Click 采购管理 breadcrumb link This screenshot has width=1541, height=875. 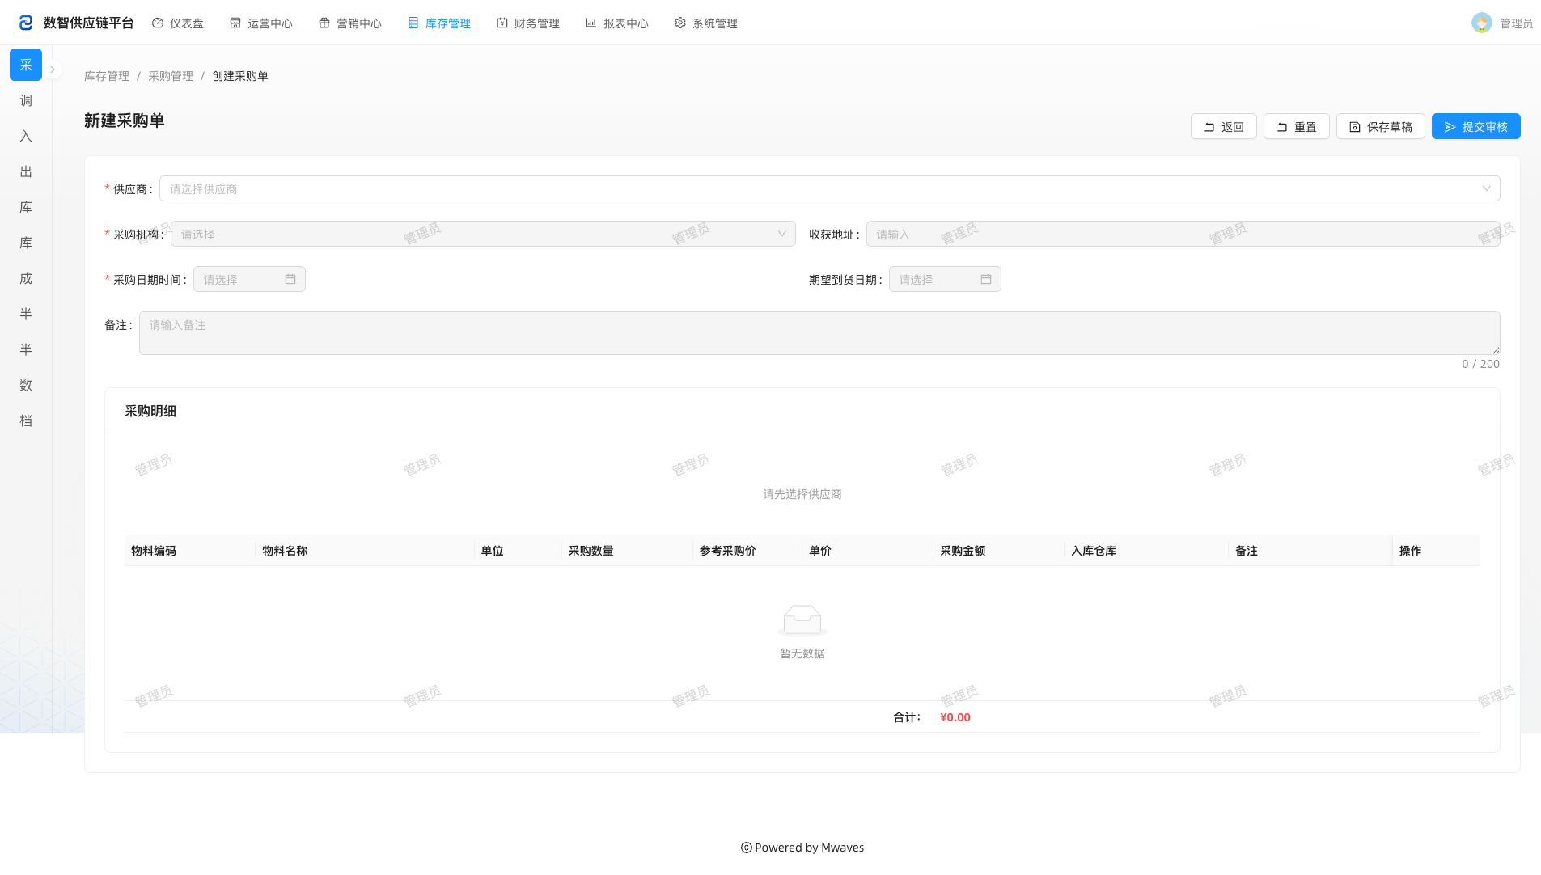171,76
